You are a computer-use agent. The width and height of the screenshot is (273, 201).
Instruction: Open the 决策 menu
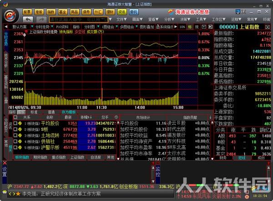[x=185, y=20]
